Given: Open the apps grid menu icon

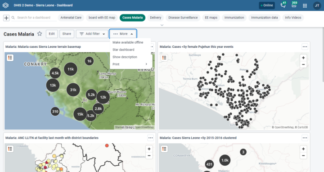Looking at the screenshot, I should (305, 5).
